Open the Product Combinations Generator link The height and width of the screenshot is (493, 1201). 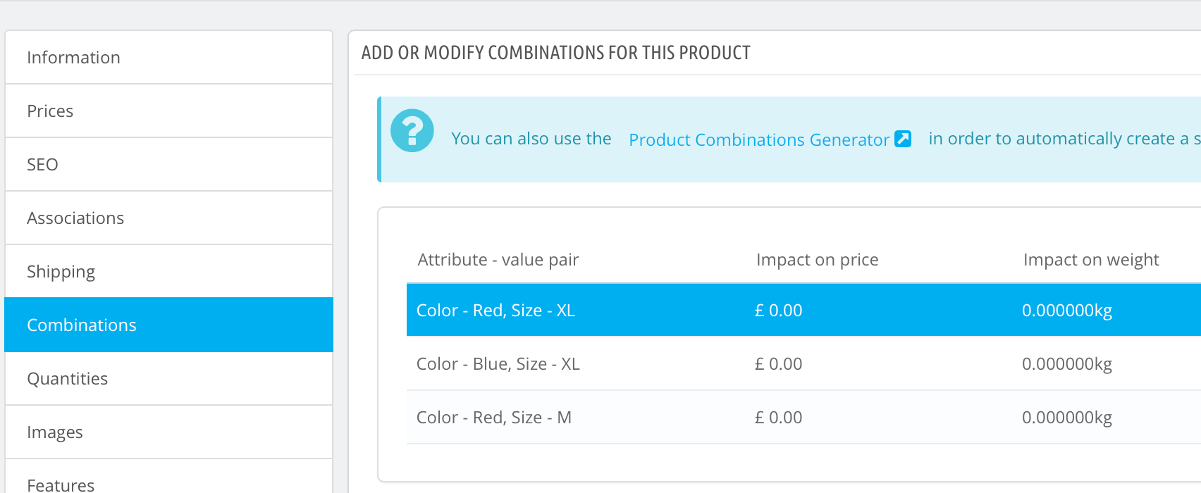click(759, 139)
